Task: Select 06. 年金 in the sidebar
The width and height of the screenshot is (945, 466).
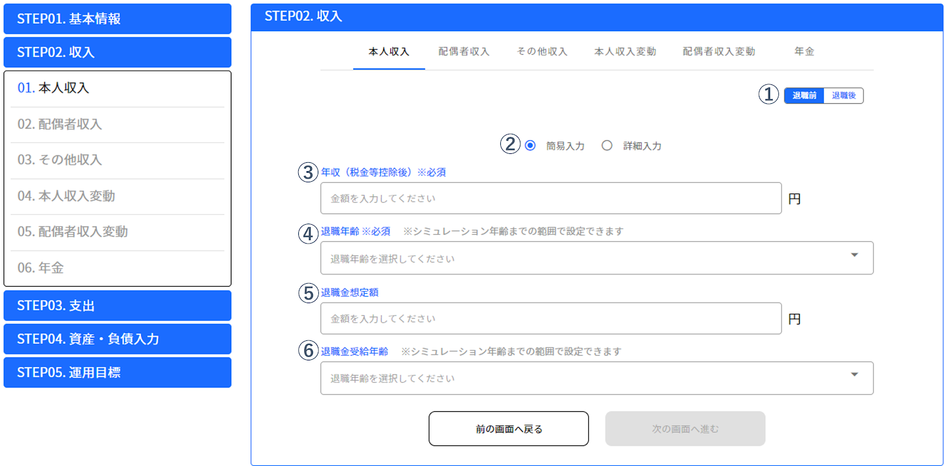Action: [118, 268]
